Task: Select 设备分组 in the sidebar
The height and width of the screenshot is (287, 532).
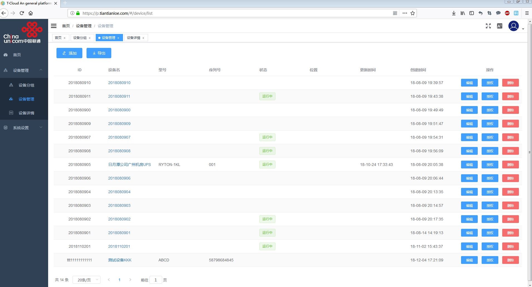Action: click(x=26, y=85)
